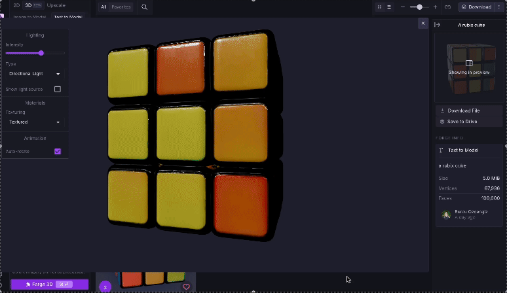Click the Save to Drive button

point(469,122)
